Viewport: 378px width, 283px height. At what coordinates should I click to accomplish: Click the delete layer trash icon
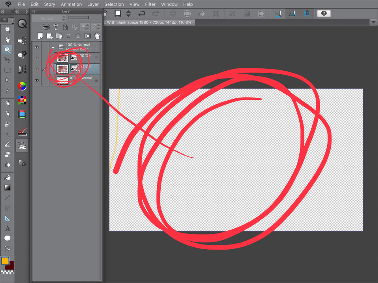click(x=97, y=36)
